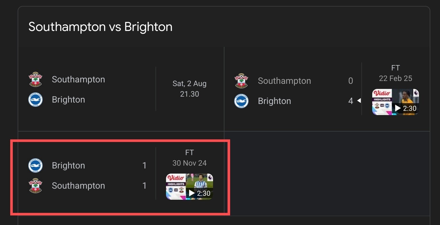This screenshot has height=225, width=440.
Task: Open Vidio highlights thumbnail for Brighton 1-1 Southampton
Action: click(x=189, y=187)
